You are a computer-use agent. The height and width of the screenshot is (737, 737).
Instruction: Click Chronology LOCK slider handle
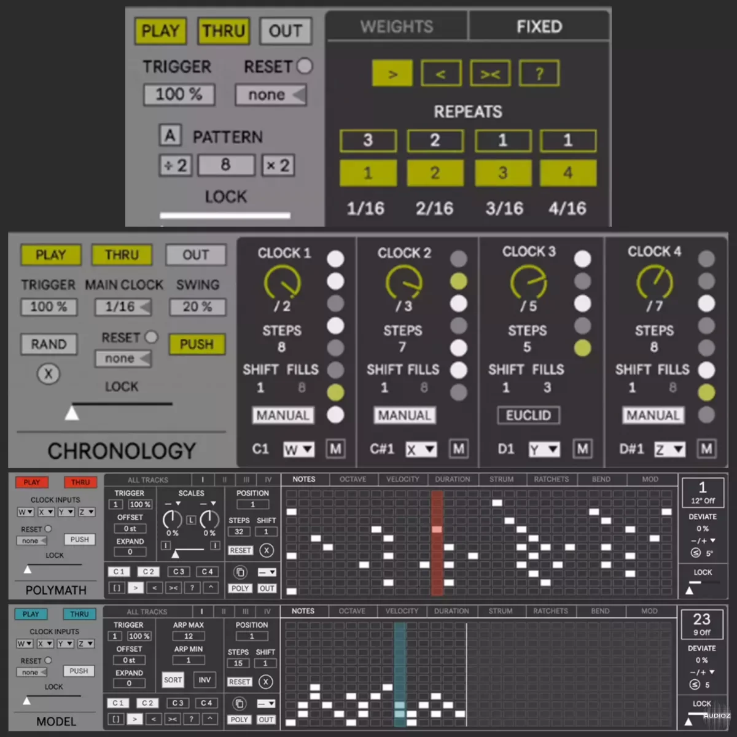[72, 413]
